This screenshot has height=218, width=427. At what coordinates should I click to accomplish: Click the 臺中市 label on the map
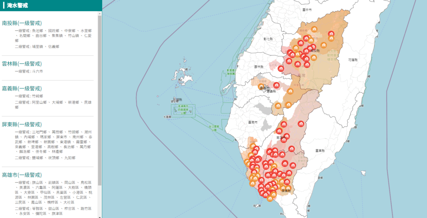307,10
